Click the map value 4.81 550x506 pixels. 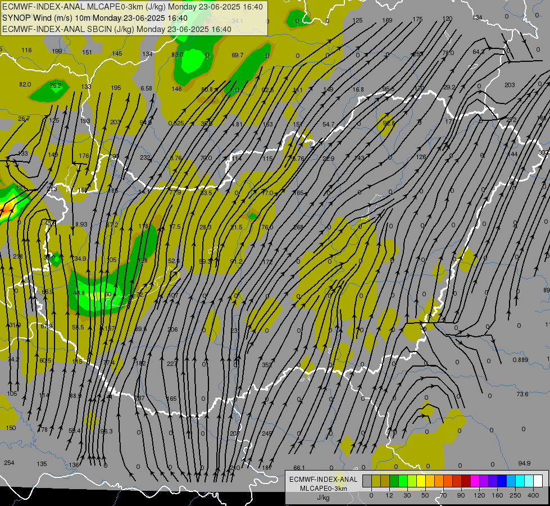click(x=237, y=124)
